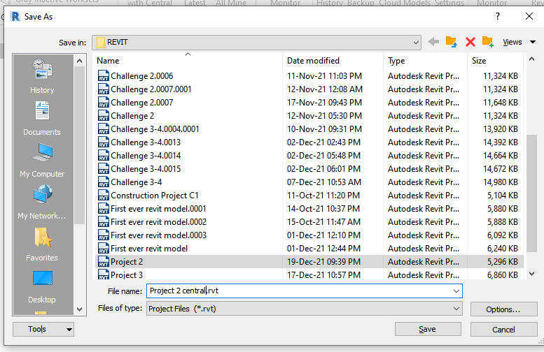The height and width of the screenshot is (352, 544).
Task: Click the RVT icon of Challenge 3-4.0013
Action: coord(104,142)
